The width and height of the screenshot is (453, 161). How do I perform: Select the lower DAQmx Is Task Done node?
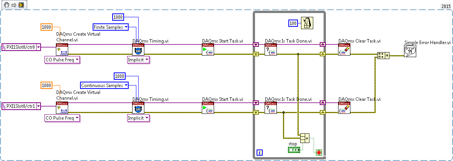[x=271, y=108]
